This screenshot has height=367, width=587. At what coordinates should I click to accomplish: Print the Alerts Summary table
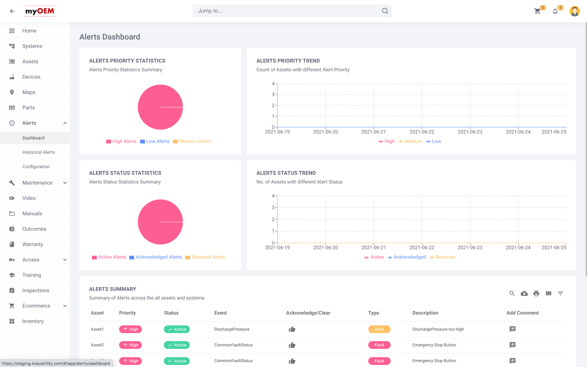click(536, 293)
